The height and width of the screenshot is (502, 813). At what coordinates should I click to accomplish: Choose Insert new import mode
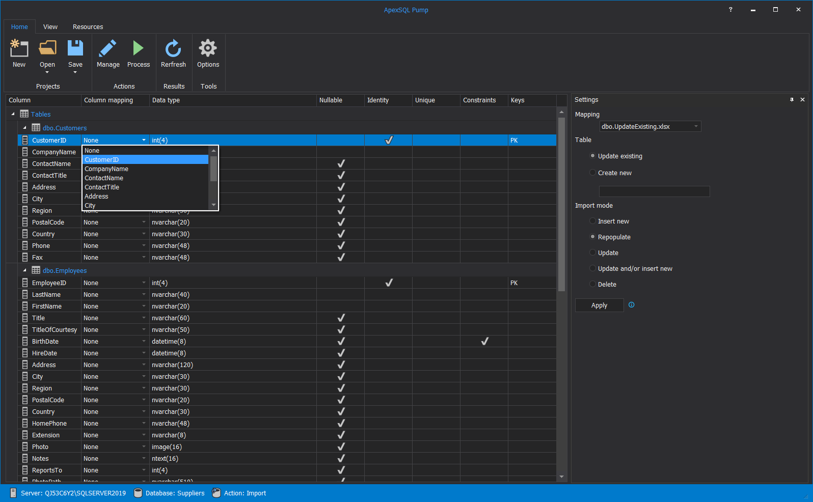pyautogui.click(x=592, y=221)
